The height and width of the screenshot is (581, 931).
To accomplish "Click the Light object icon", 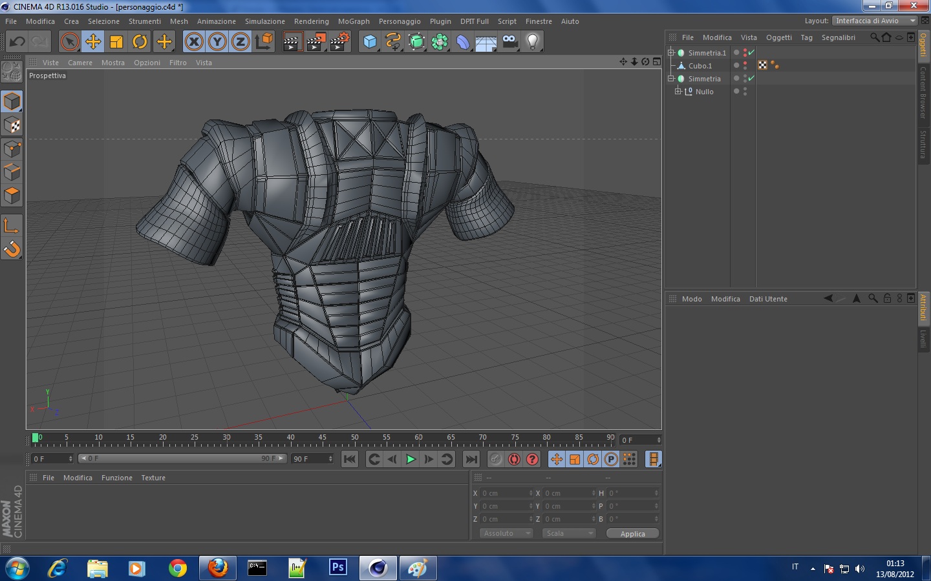I will (532, 42).
